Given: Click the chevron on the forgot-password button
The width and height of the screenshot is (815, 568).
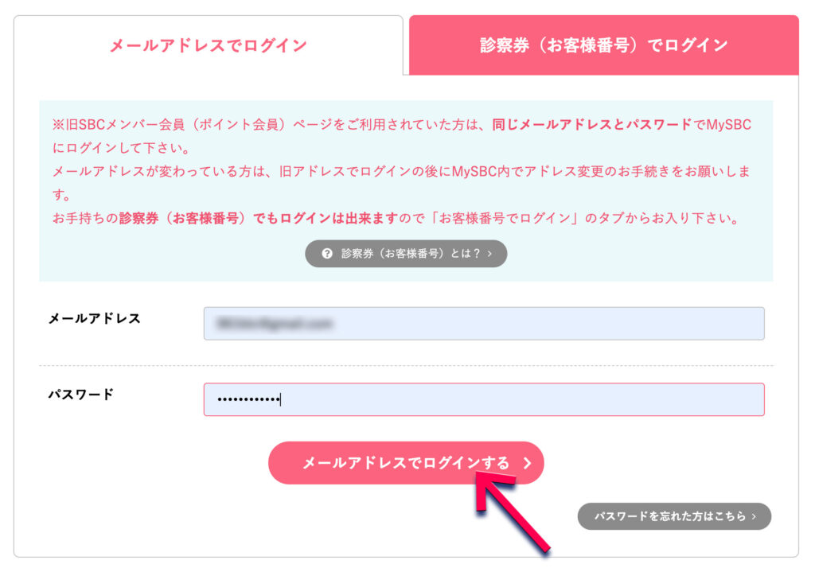Looking at the screenshot, I should coord(752,516).
